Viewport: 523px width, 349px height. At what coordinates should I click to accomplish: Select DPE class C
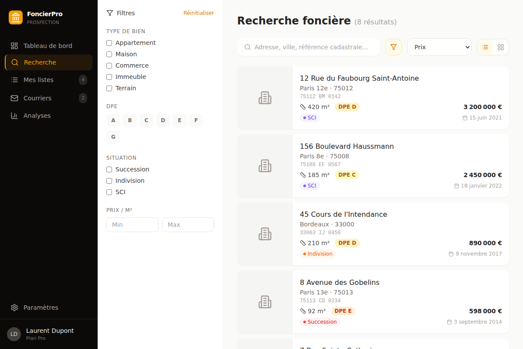(x=146, y=120)
